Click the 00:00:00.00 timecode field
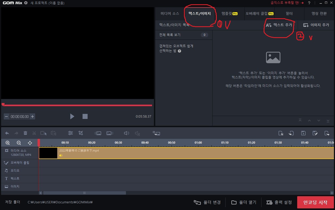The image size is (335, 210). (19, 116)
